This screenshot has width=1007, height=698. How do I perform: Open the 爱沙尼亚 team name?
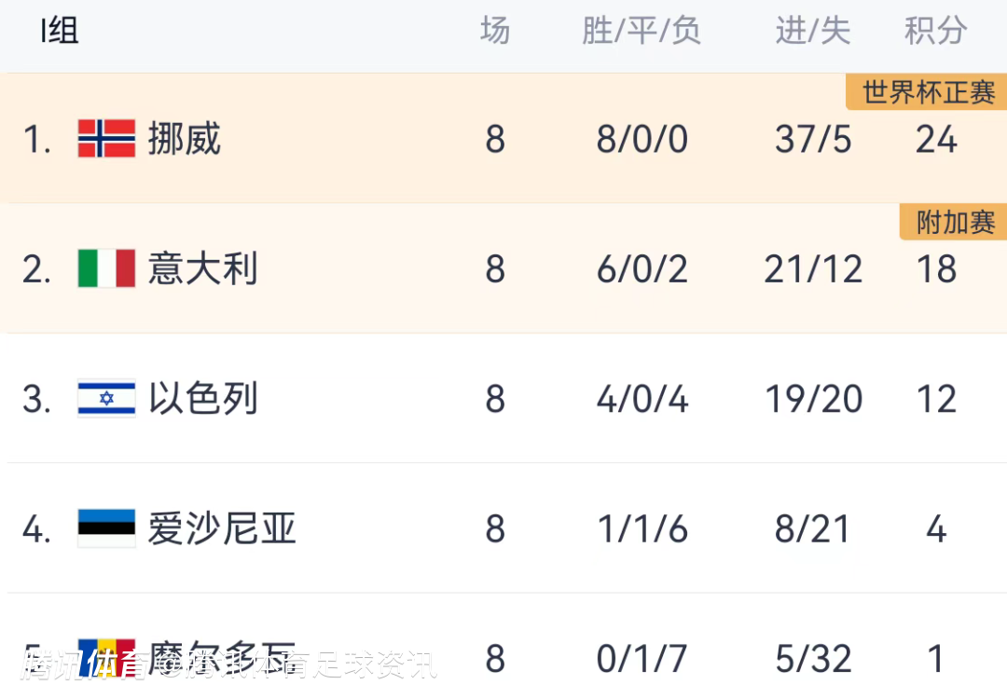click(x=221, y=528)
